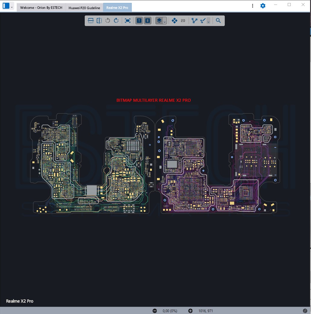Flip the board horizontally
This screenshot has height=314, width=311.
99,21
